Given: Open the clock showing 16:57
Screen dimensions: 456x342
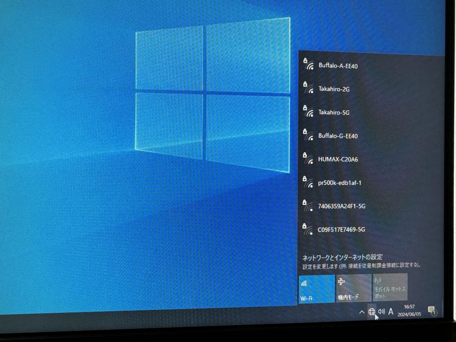Looking at the screenshot, I should tap(409, 310).
